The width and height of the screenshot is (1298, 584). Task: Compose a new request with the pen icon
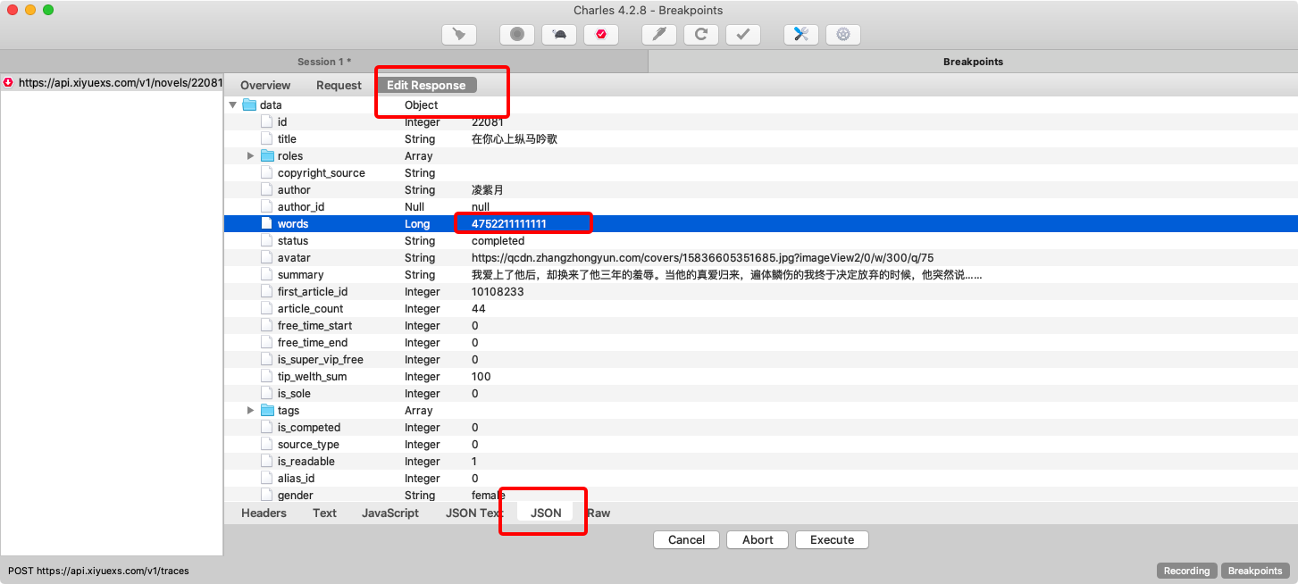(659, 35)
